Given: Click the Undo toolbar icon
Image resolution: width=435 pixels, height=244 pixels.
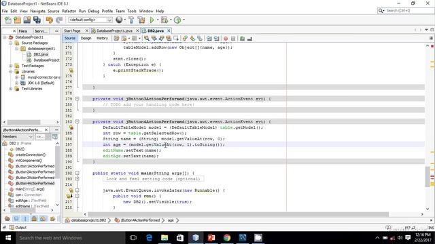Looking at the screenshot, I should pyautogui.click(x=50, y=20).
